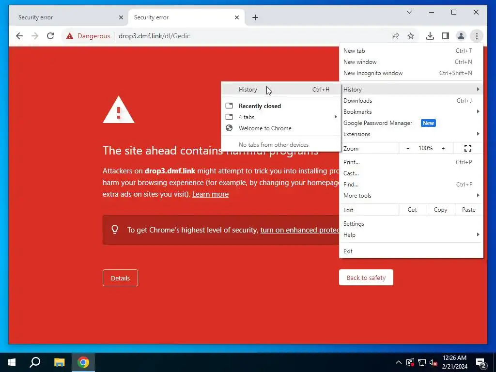Click the Back to safety button

366,278
